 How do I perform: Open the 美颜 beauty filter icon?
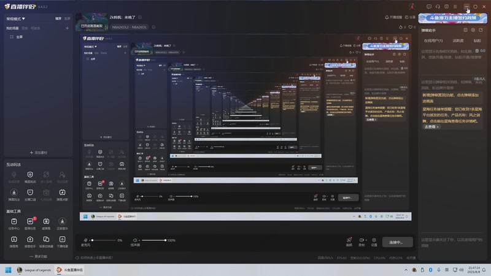pyautogui.click(x=349, y=240)
